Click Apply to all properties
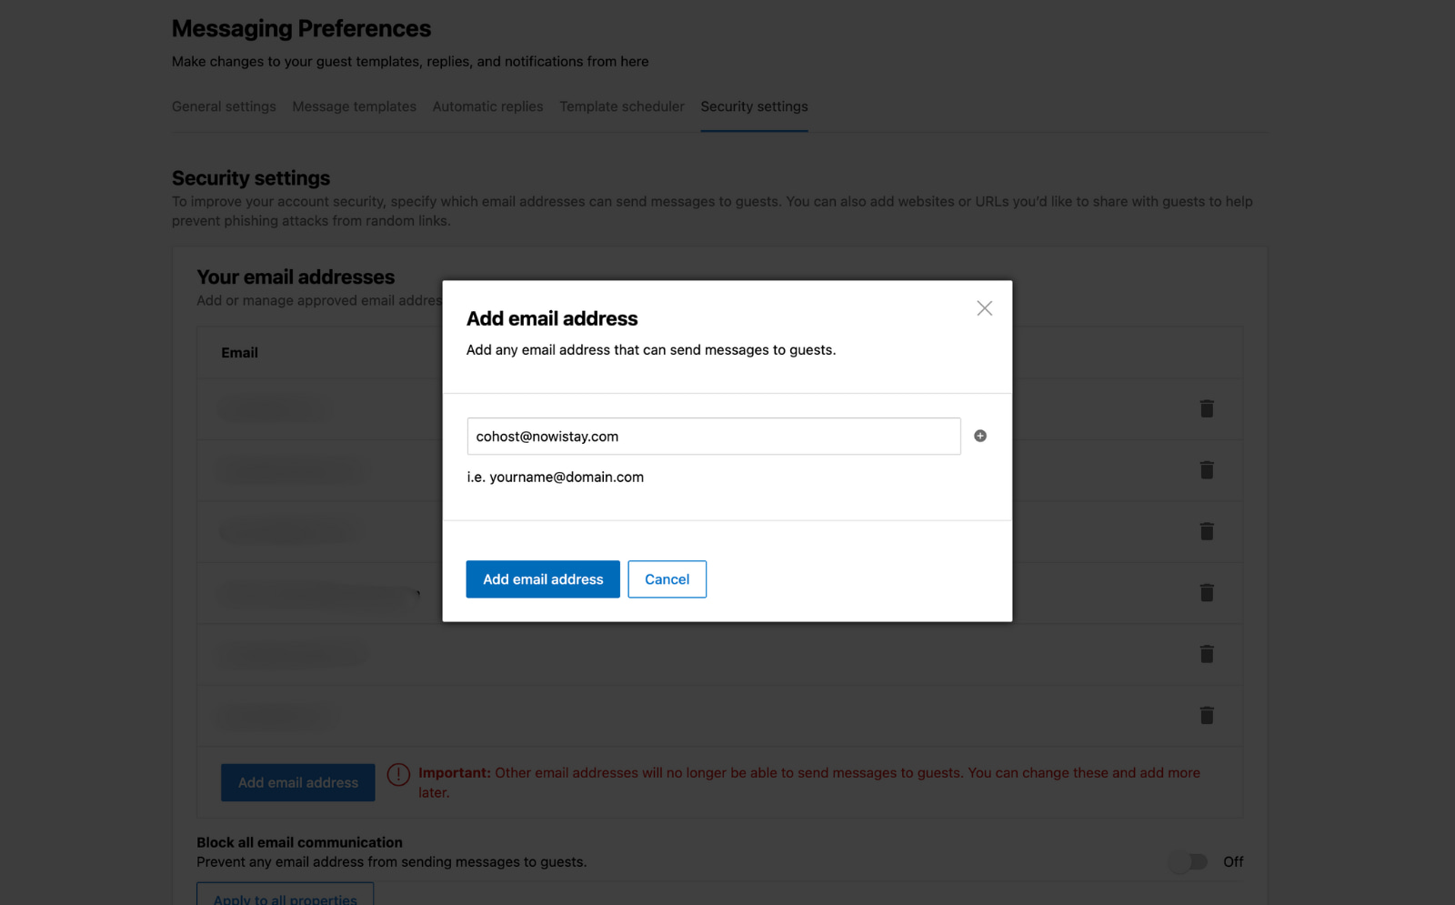Screen dimensions: 1455x905 pos(285,899)
